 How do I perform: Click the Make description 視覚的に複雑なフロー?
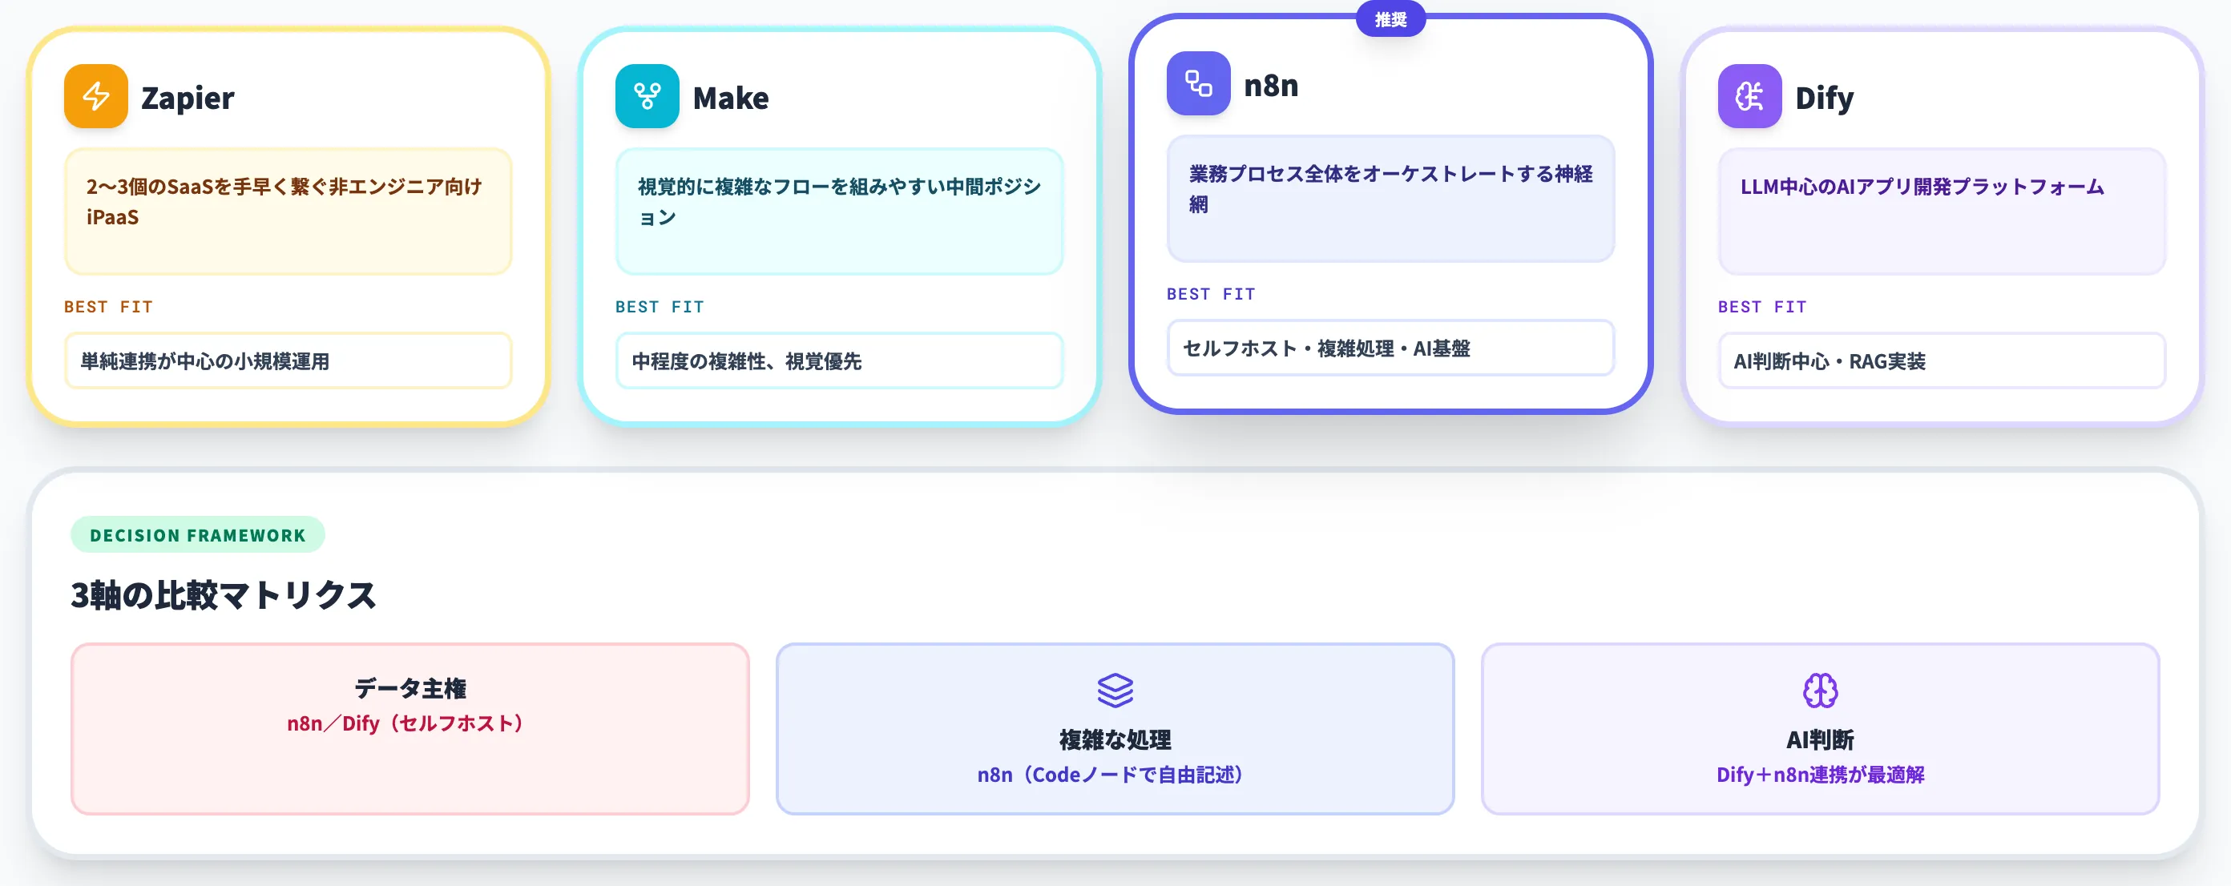tap(839, 211)
